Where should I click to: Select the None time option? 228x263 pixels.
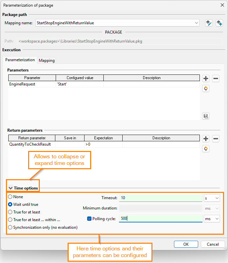click(x=16, y=197)
